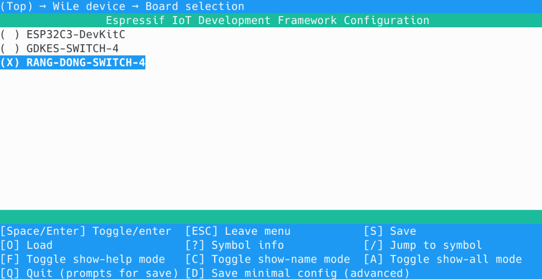Click [Q] Quit (prompts for save)
This screenshot has width=542, height=279.
point(89,273)
